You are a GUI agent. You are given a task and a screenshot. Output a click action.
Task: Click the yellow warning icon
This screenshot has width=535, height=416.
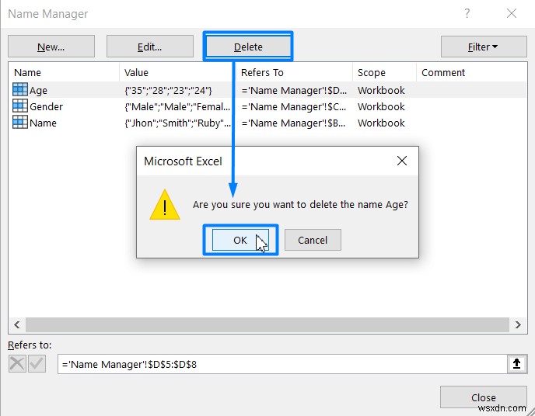[x=165, y=205]
